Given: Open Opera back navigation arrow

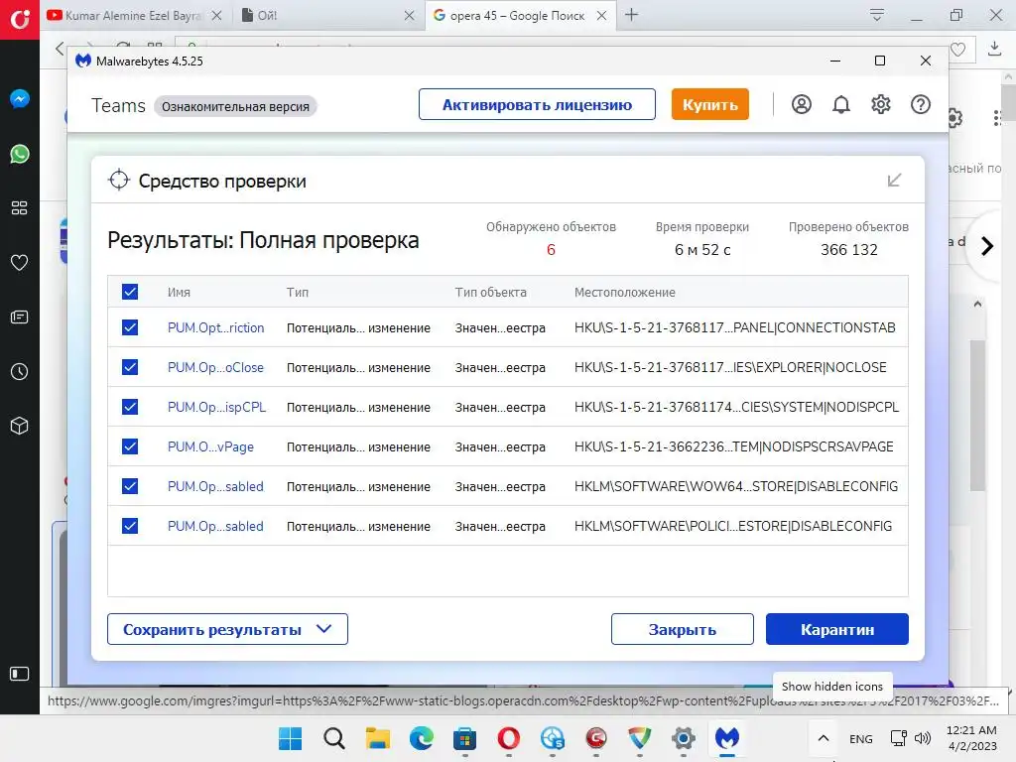Looking at the screenshot, I should pos(60,49).
